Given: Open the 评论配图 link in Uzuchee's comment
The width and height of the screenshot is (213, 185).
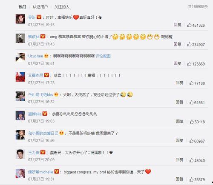Looking at the screenshot, I should 103,56.
